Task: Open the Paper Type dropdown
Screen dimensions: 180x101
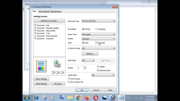Action: pyautogui.click(x=98, y=34)
